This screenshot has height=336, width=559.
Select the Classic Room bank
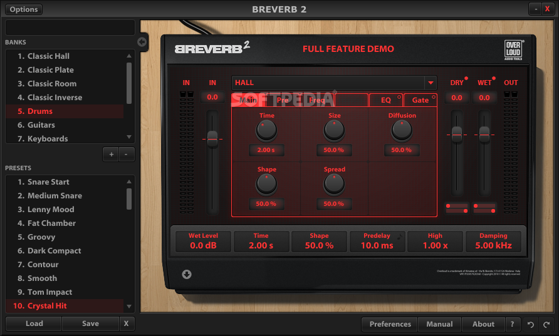click(x=65, y=84)
